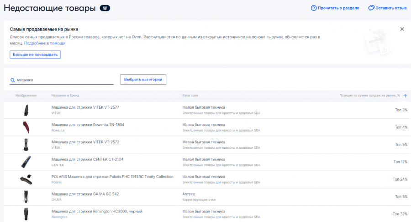Select POLARIS Trinity Collection product name

[112, 177]
